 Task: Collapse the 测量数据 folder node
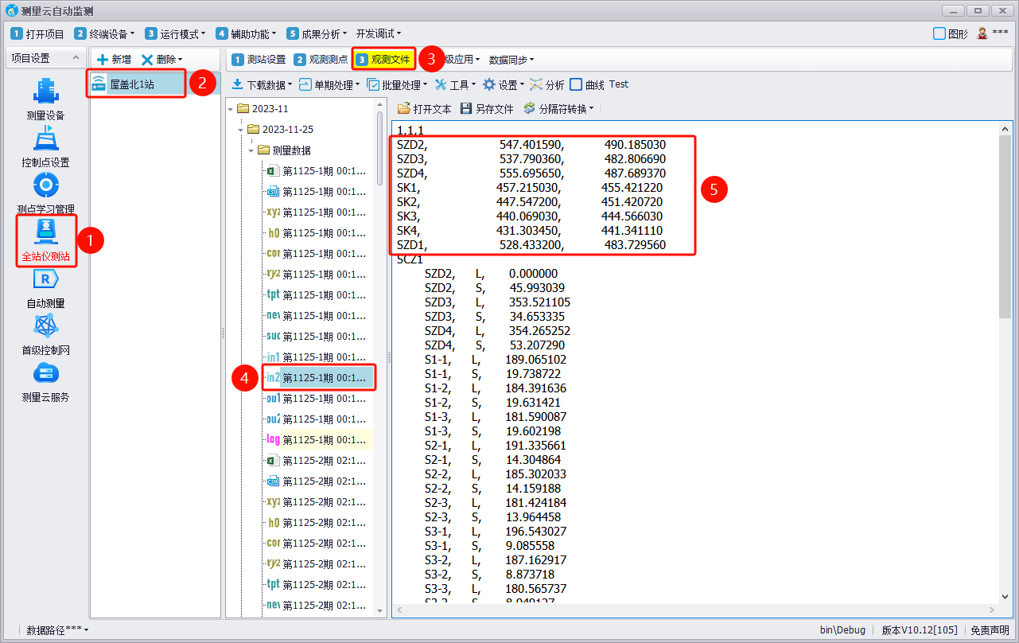tap(251, 150)
